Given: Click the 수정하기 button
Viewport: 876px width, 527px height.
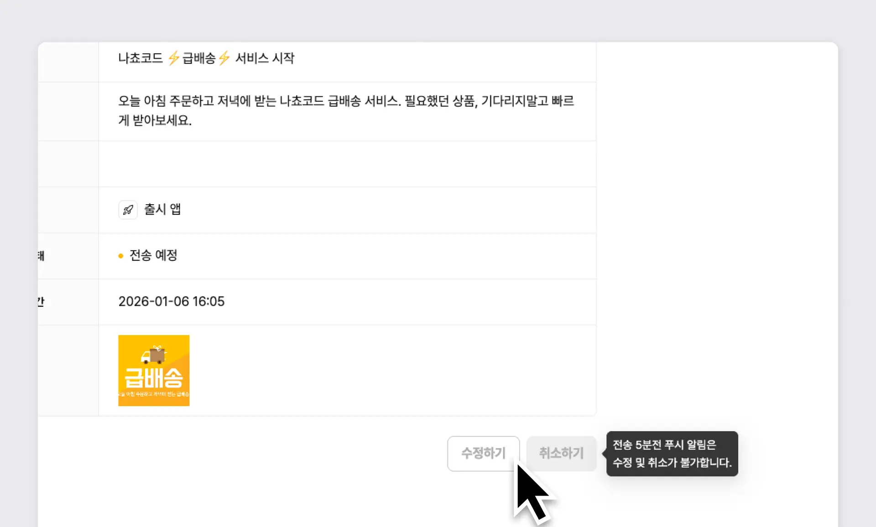Looking at the screenshot, I should (x=483, y=453).
